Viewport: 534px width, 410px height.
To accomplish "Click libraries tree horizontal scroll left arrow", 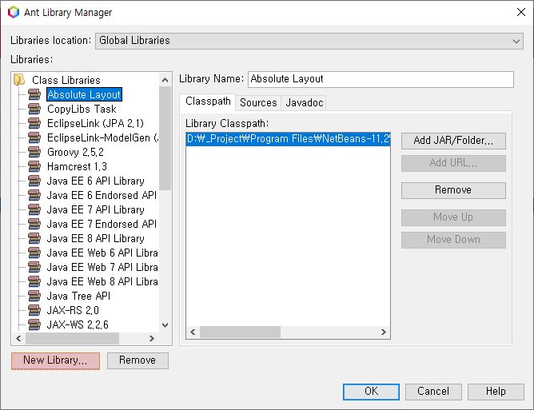I will [18, 339].
